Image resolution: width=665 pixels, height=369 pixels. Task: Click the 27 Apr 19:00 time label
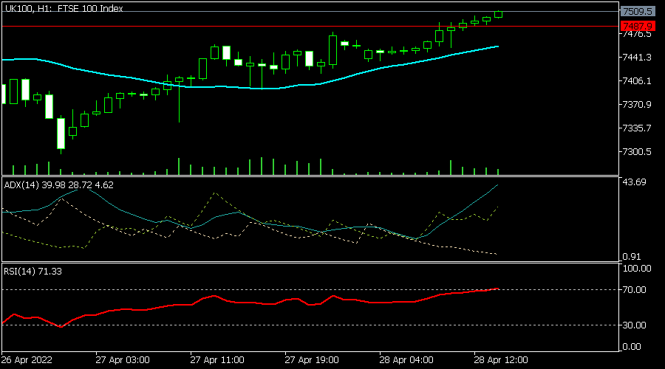pyautogui.click(x=312, y=360)
